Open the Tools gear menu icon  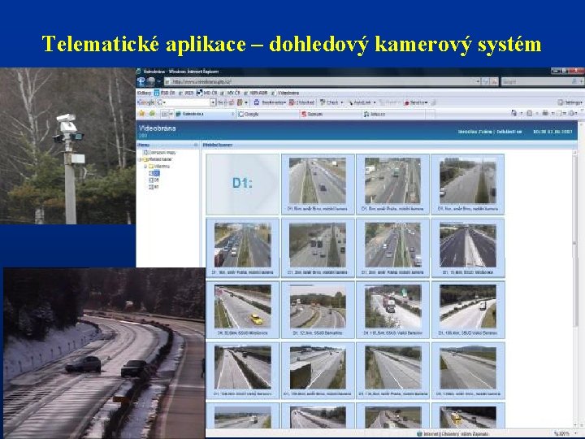[x=573, y=113]
